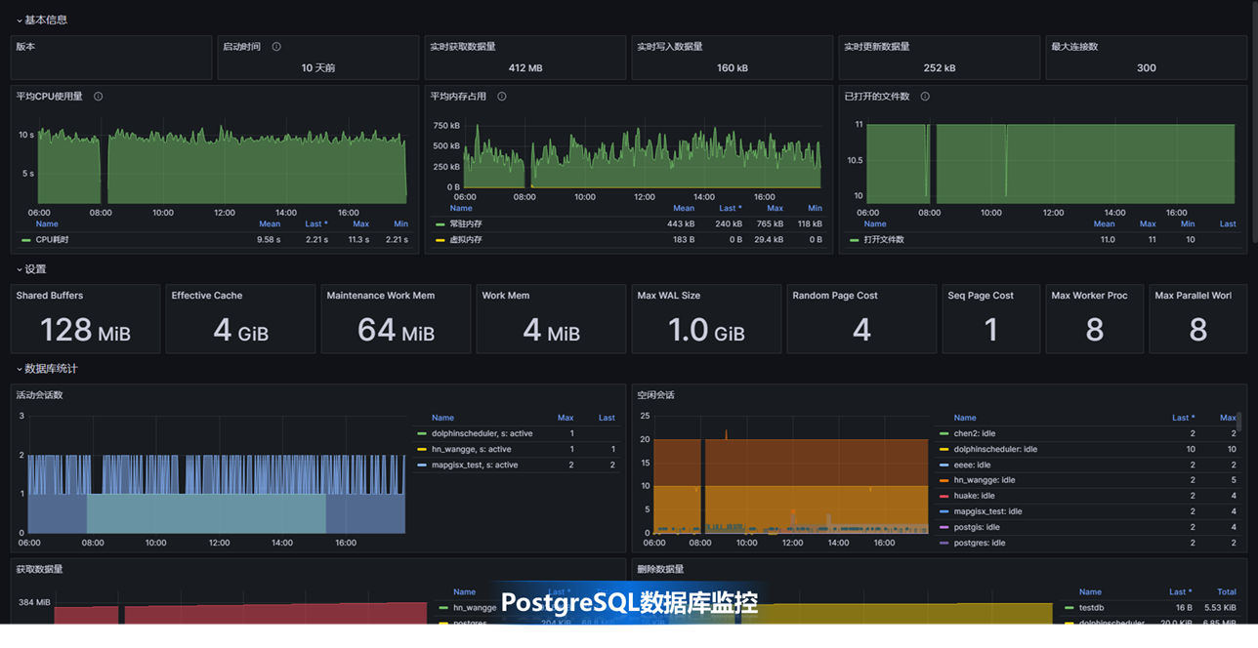The height and width of the screenshot is (648, 1258).
Task: Sort the 已打开的文件数 legend by Mean
Action: point(1104,223)
